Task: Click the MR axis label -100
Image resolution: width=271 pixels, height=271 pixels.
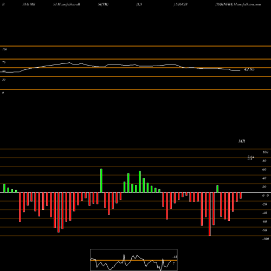Action: [x=266, y=239]
